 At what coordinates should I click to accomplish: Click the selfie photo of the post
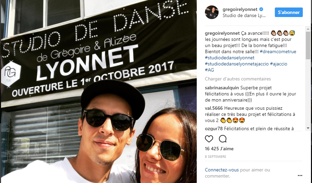[99, 91]
